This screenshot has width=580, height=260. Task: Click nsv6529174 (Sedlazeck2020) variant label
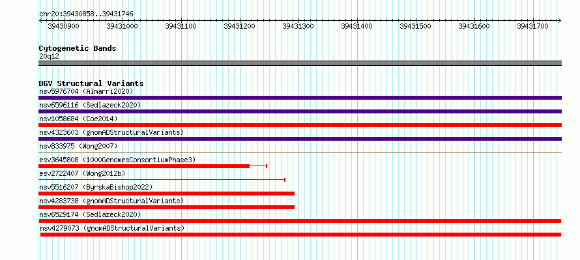pos(90,214)
